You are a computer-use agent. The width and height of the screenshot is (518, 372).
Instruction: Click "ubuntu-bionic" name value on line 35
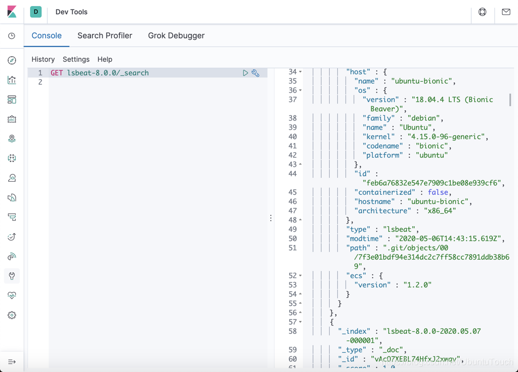(x=421, y=81)
